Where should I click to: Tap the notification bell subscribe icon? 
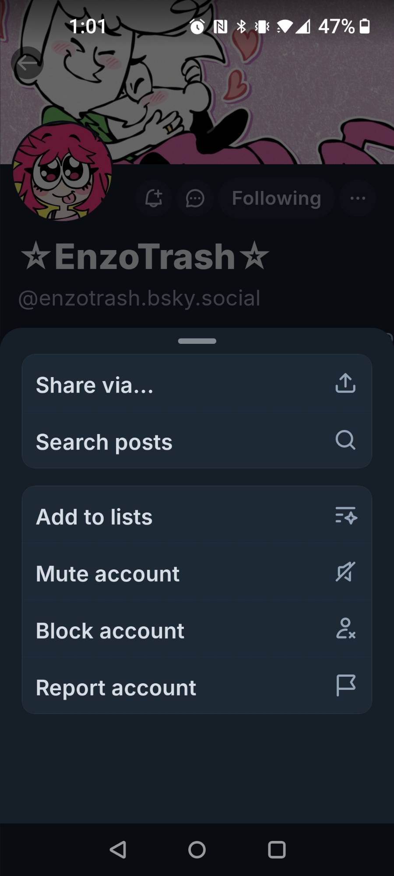[x=153, y=198]
